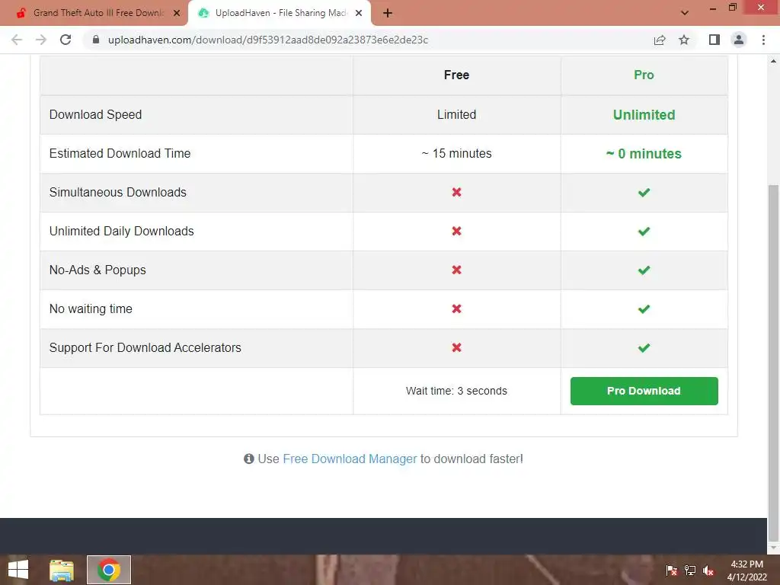Click the Limited speed value

tap(457, 114)
